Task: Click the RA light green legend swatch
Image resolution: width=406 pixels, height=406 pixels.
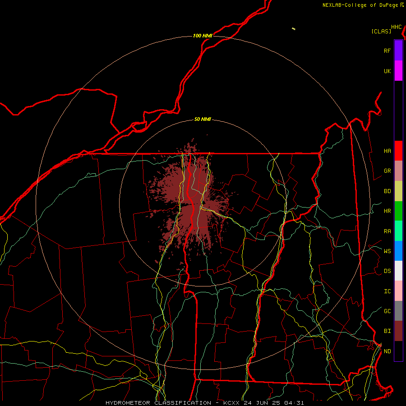Action: click(x=398, y=231)
